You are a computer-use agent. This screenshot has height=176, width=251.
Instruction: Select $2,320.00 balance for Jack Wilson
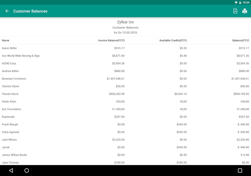(243, 140)
